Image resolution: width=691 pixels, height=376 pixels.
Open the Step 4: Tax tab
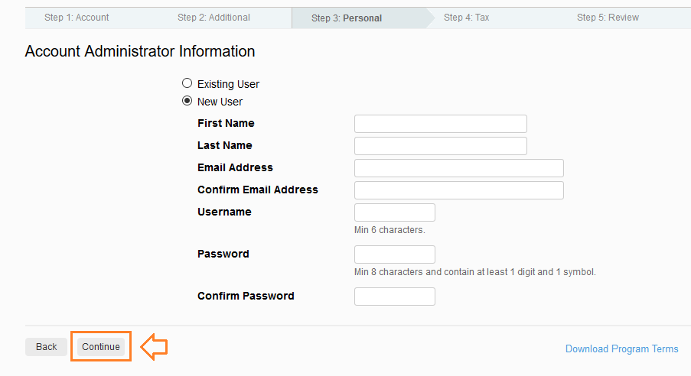click(x=466, y=18)
